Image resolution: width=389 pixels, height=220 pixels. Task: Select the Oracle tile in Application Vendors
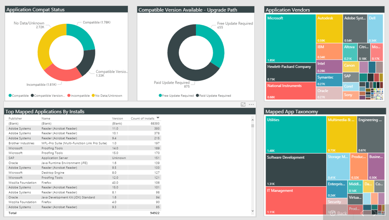pos(329,93)
